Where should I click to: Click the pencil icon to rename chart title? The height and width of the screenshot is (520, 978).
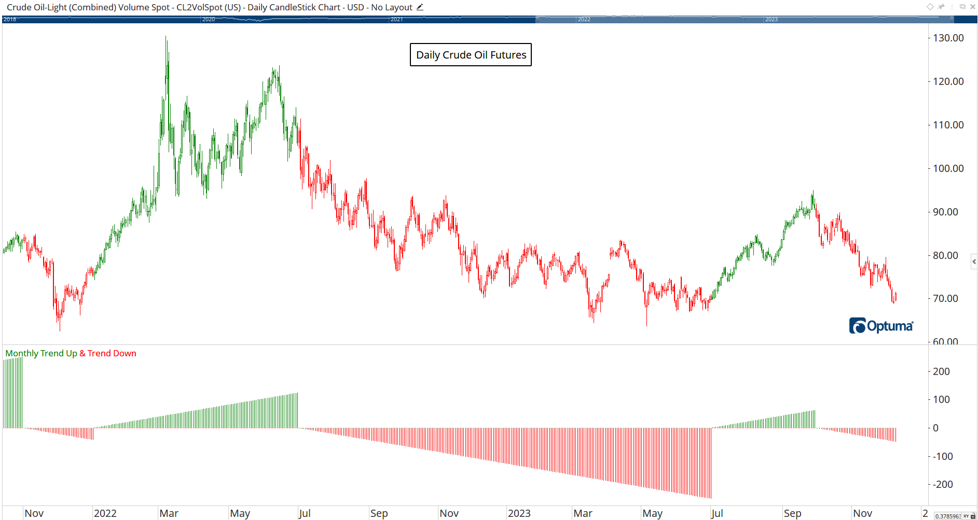[x=420, y=7]
